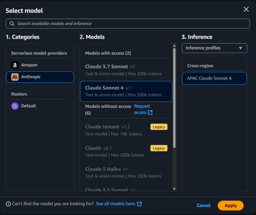Click Legacy badge on Claude v2.1
The height and width of the screenshot is (215, 256).
click(x=159, y=148)
